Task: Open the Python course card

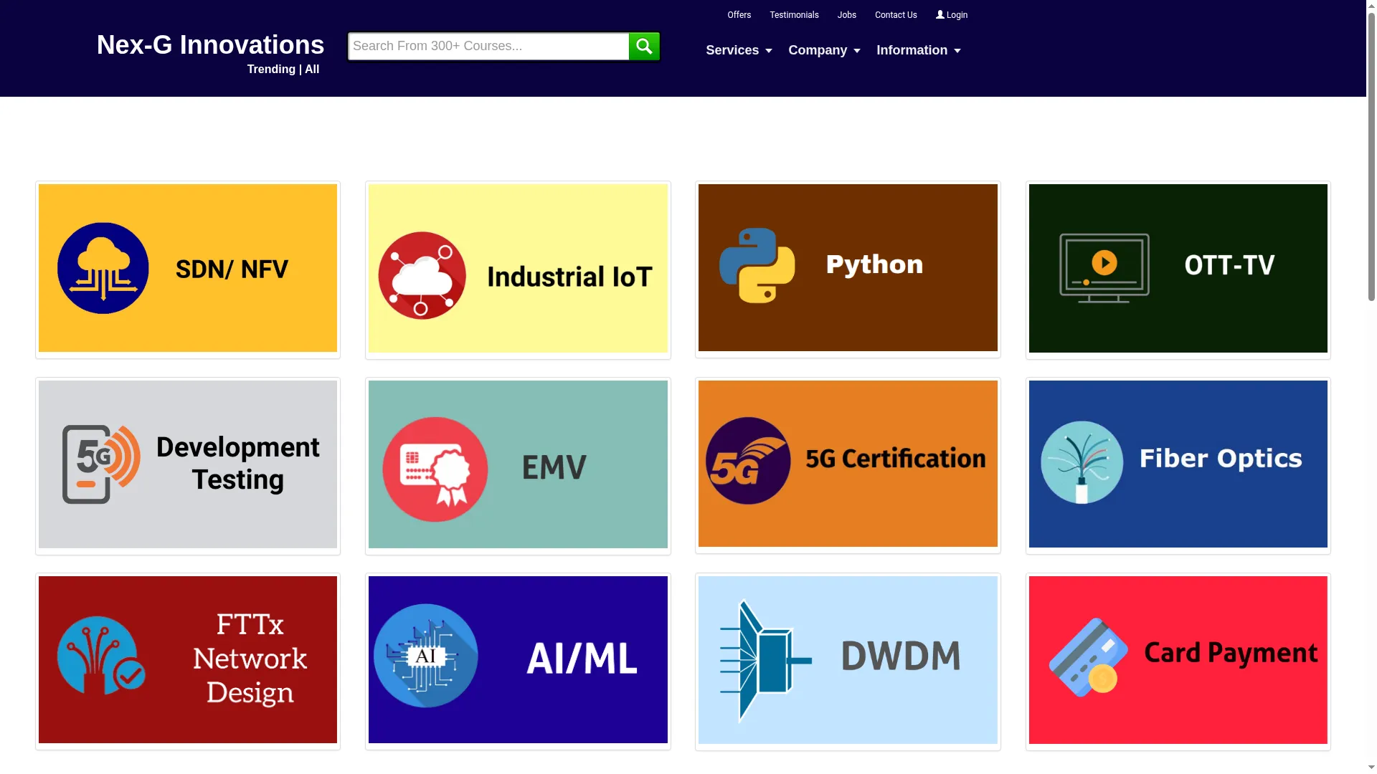Action: click(x=848, y=268)
